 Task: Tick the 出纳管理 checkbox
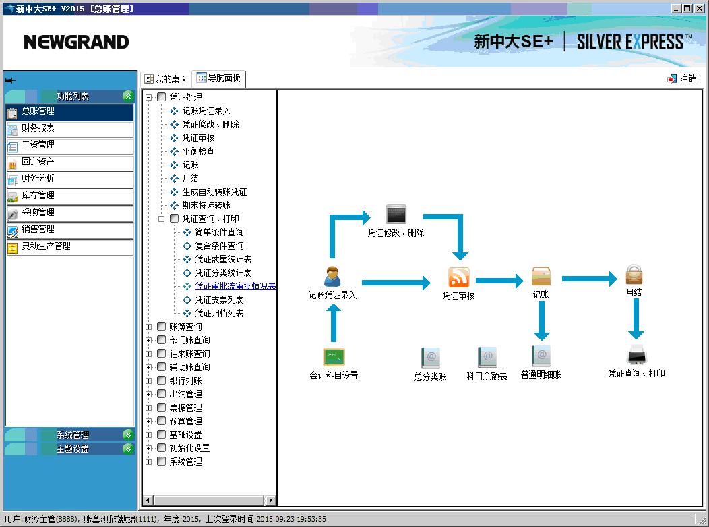(x=162, y=394)
